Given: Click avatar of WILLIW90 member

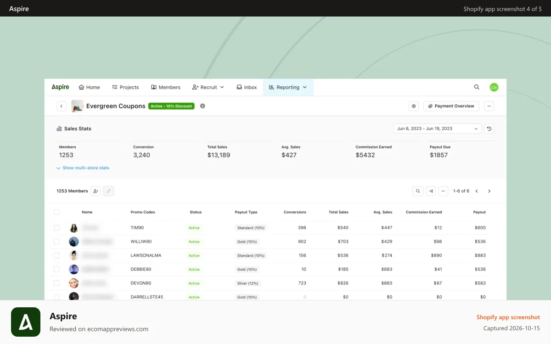Looking at the screenshot, I should coord(74,242).
